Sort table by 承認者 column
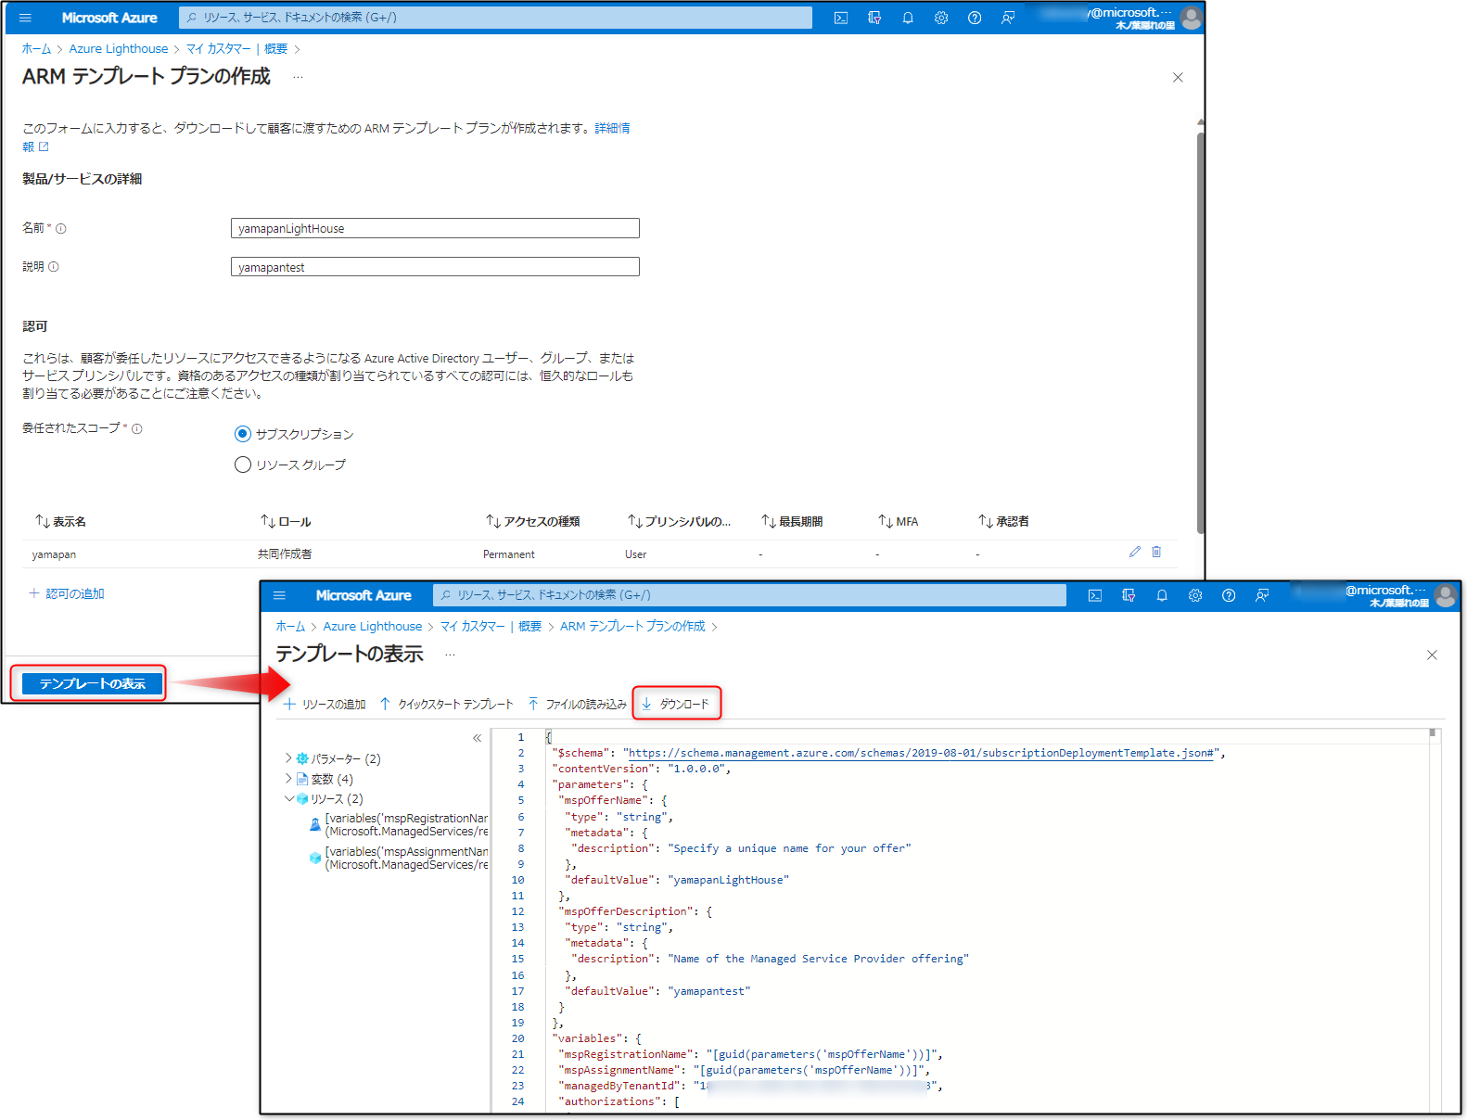The height and width of the screenshot is (1120, 1467). [x=1003, y=522]
